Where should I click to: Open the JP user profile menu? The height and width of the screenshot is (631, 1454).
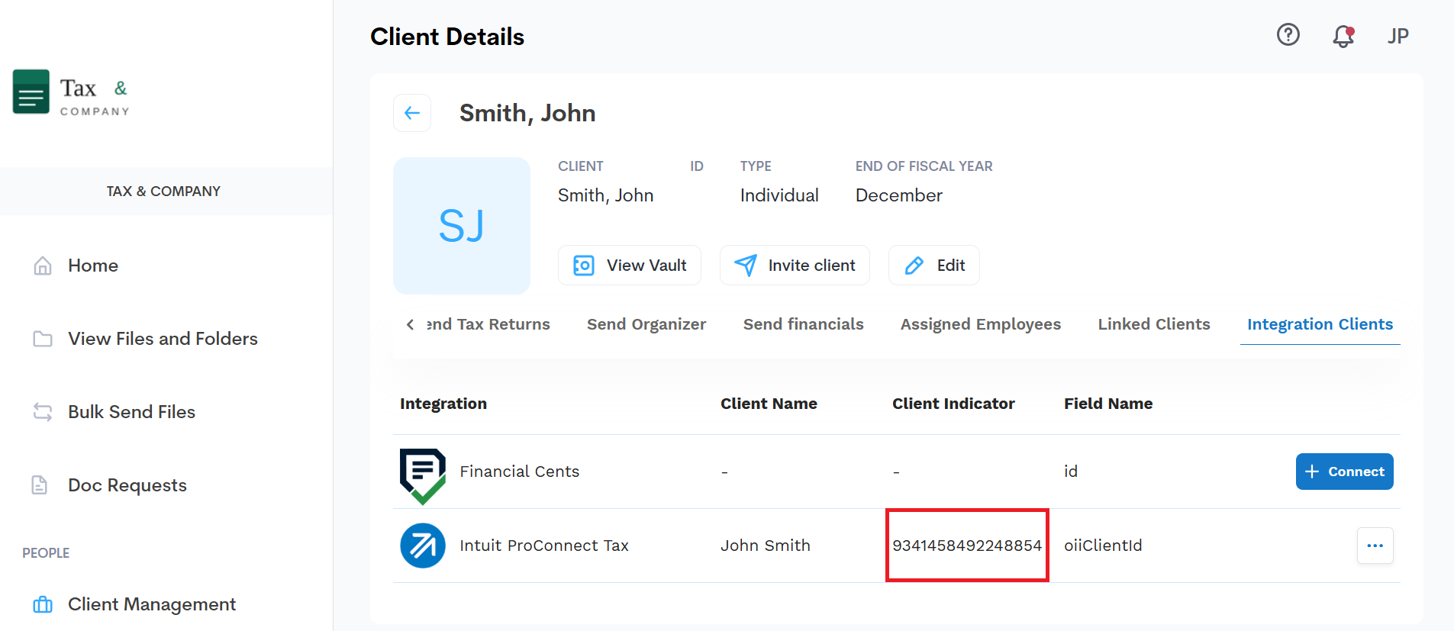(x=1398, y=36)
